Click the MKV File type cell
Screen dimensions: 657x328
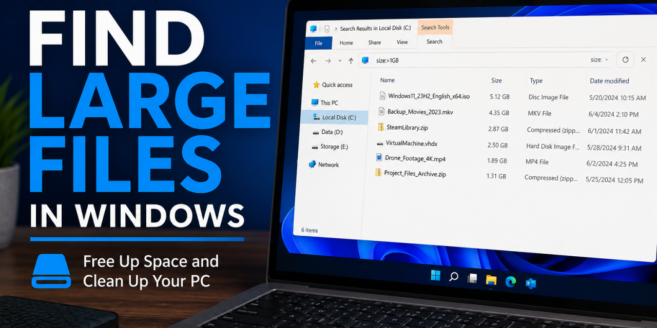pos(539,113)
